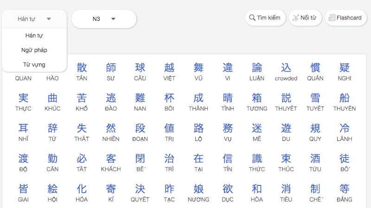Click the Nối từ button
This screenshot has width=371, height=208.
[305, 18]
